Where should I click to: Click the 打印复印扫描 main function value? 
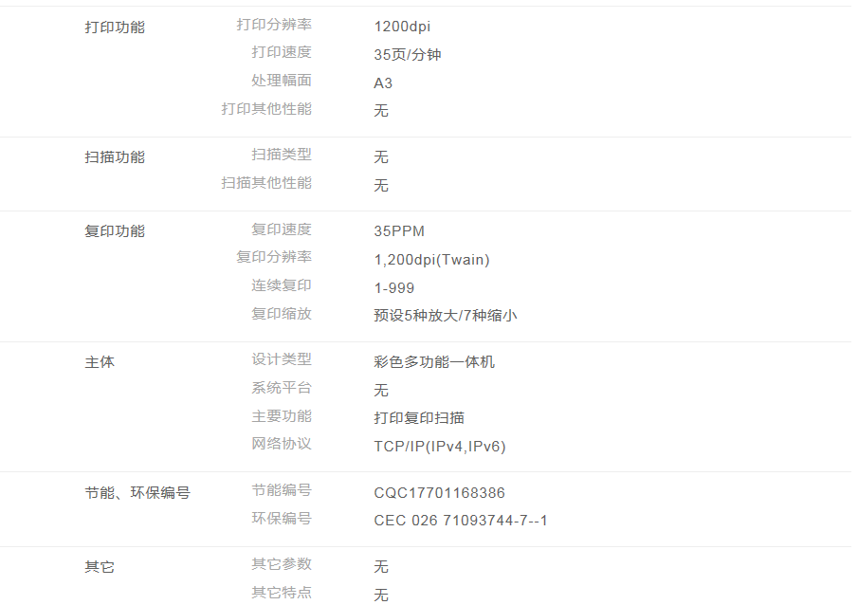[419, 418]
